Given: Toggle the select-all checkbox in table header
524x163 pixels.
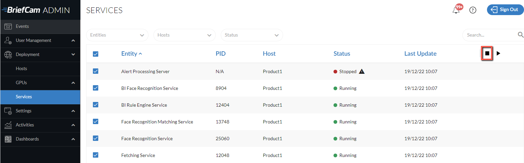Looking at the screenshot, I should (96, 54).
